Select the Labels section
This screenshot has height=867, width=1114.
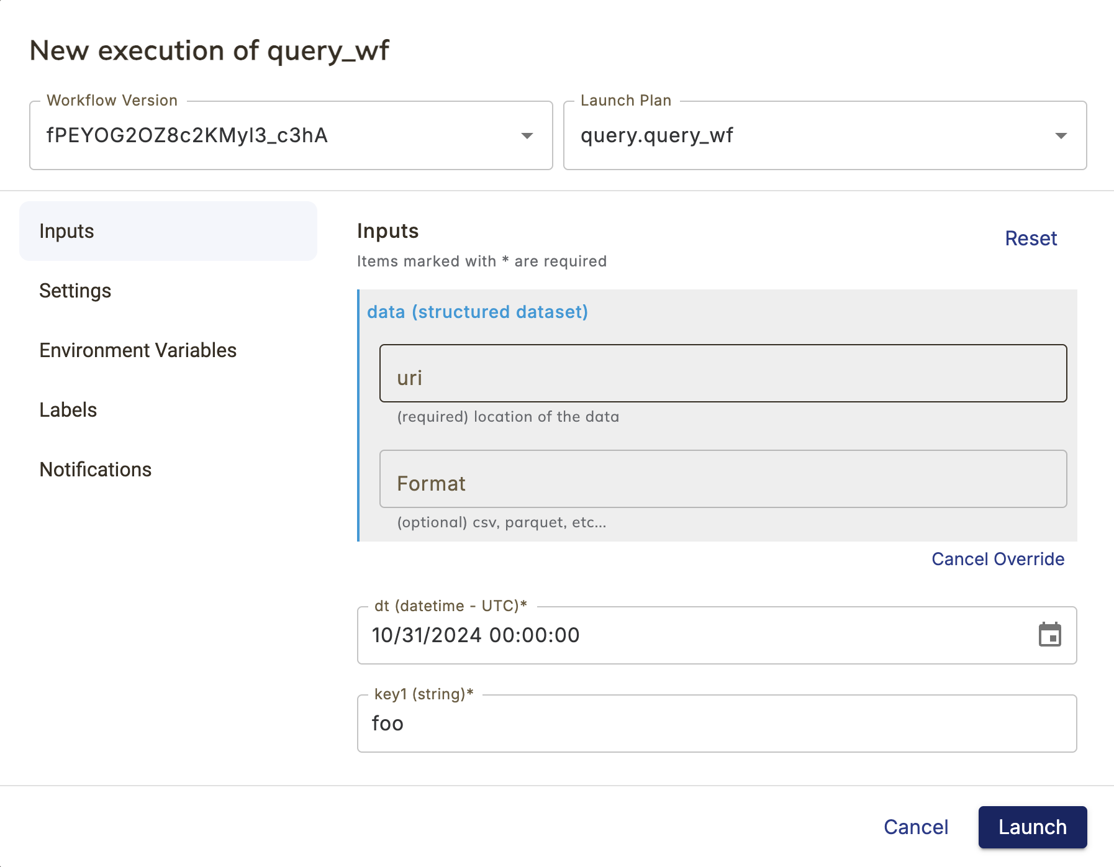68,409
